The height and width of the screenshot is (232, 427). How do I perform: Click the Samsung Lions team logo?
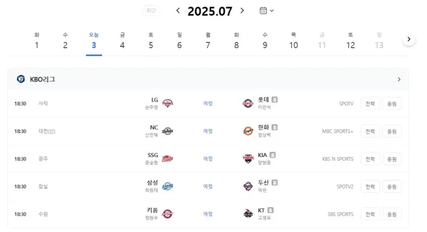(x=168, y=186)
